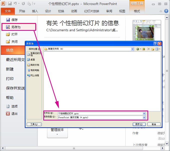
Task: Click the Undo icon in quick access toolbar
Action: click(x=15, y=3)
